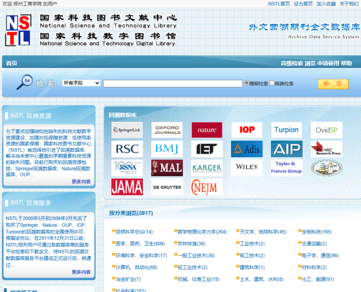Viewport: 361px width, 292px height.
Task: Browse category 一般工业技术(36)
Action: pos(196,255)
